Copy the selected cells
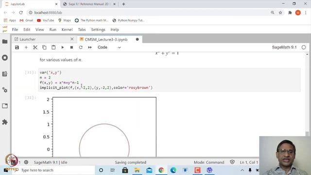 [44, 48]
